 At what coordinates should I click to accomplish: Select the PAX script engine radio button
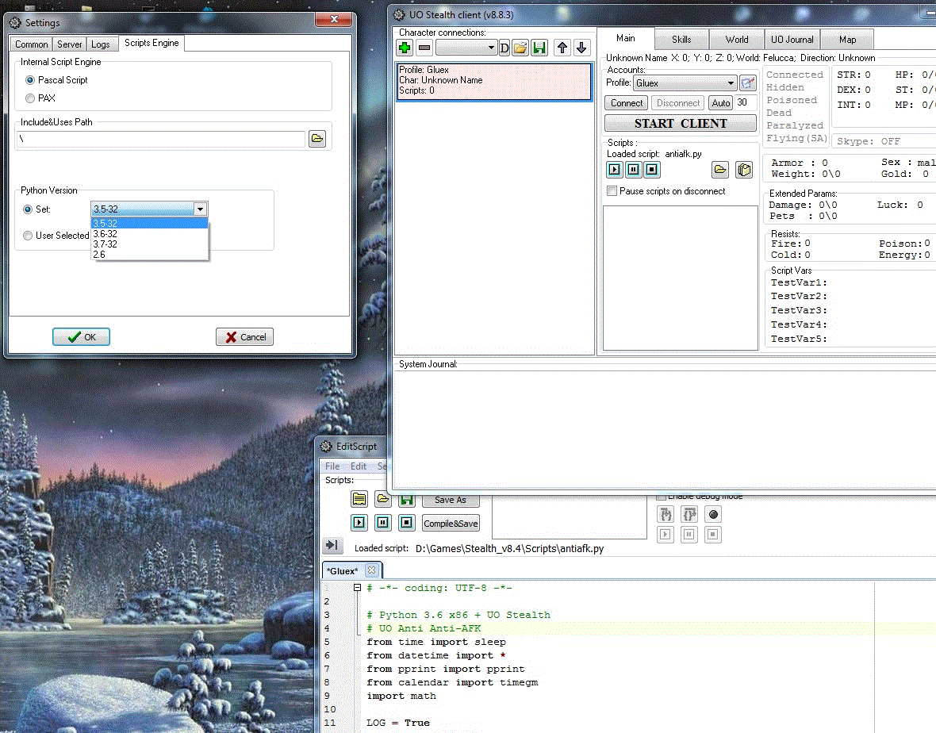point(30,98)
